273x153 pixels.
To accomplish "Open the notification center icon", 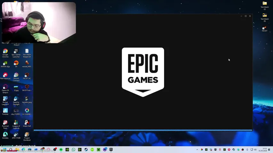I will coord(269,149).
